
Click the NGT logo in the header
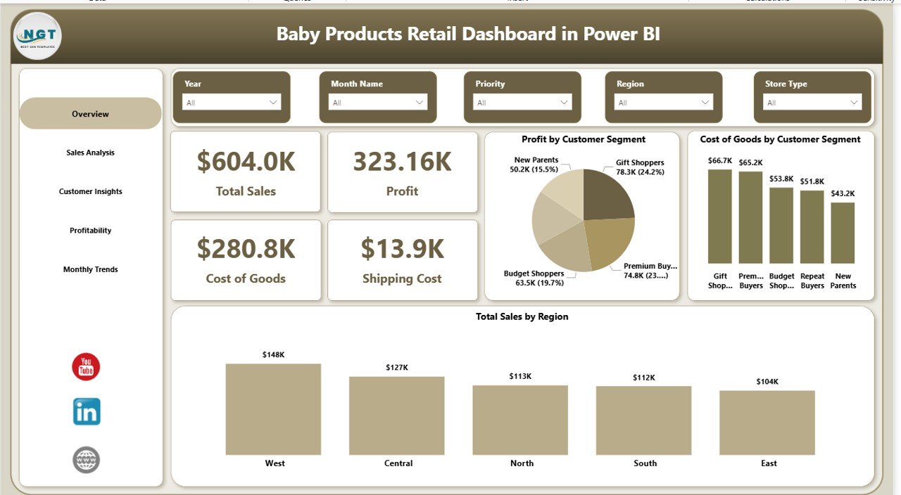(37, 35)
